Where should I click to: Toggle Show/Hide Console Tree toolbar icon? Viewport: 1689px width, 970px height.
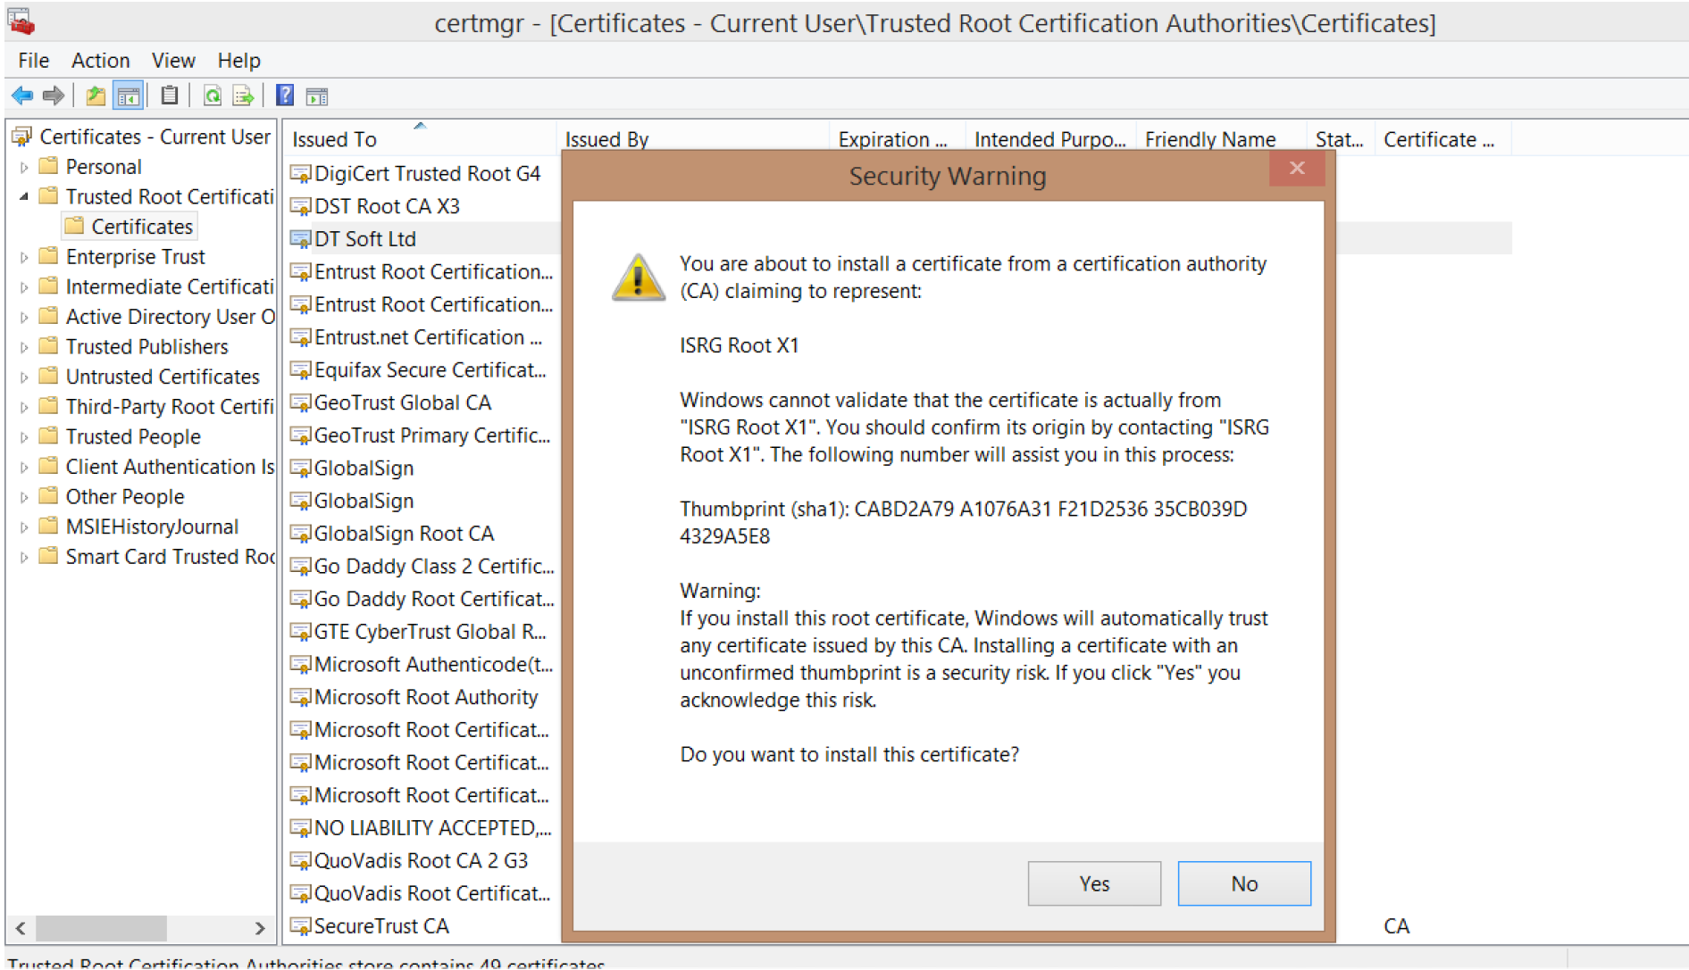[x=129, y=95]
